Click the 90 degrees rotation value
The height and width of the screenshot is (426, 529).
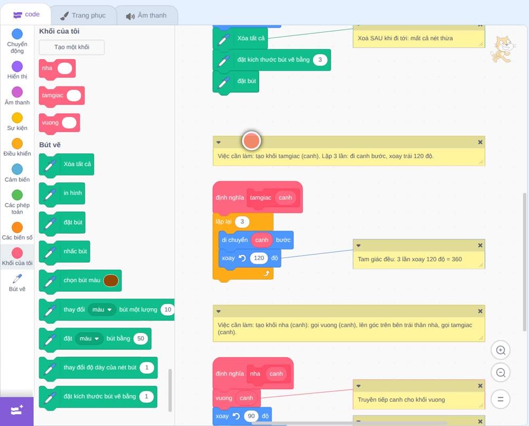[251, 416]
